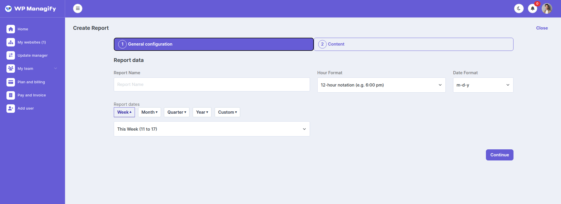Open Hour Format dropdown
Viewport: 561px width, 204px height.
(x=381, y=85)
